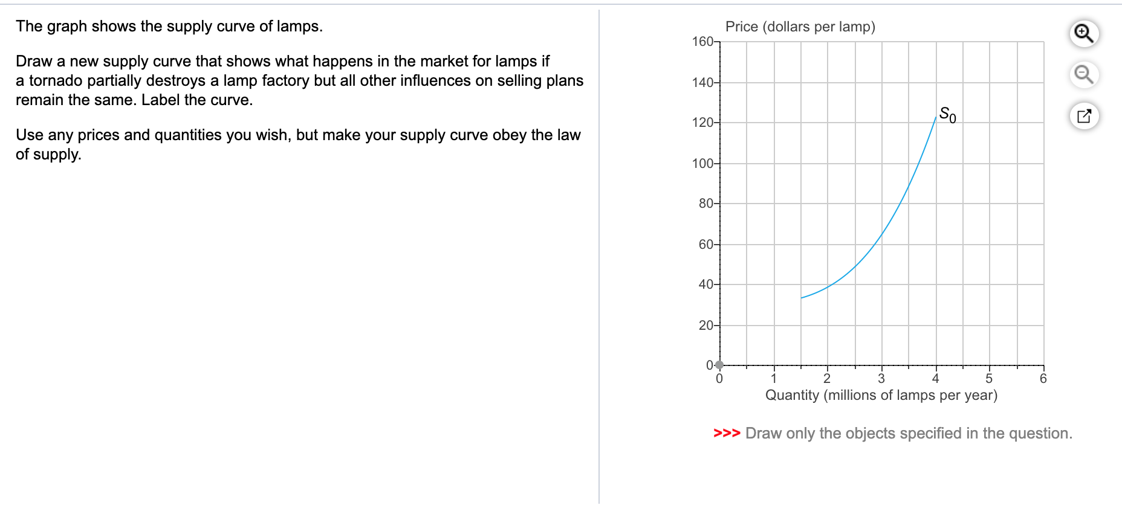The height and width of the screenshot is (511, 1122).
Task: Click the Price (dollars per lamp) axis title
Action: pyautogui.click(x=801, y=27)
